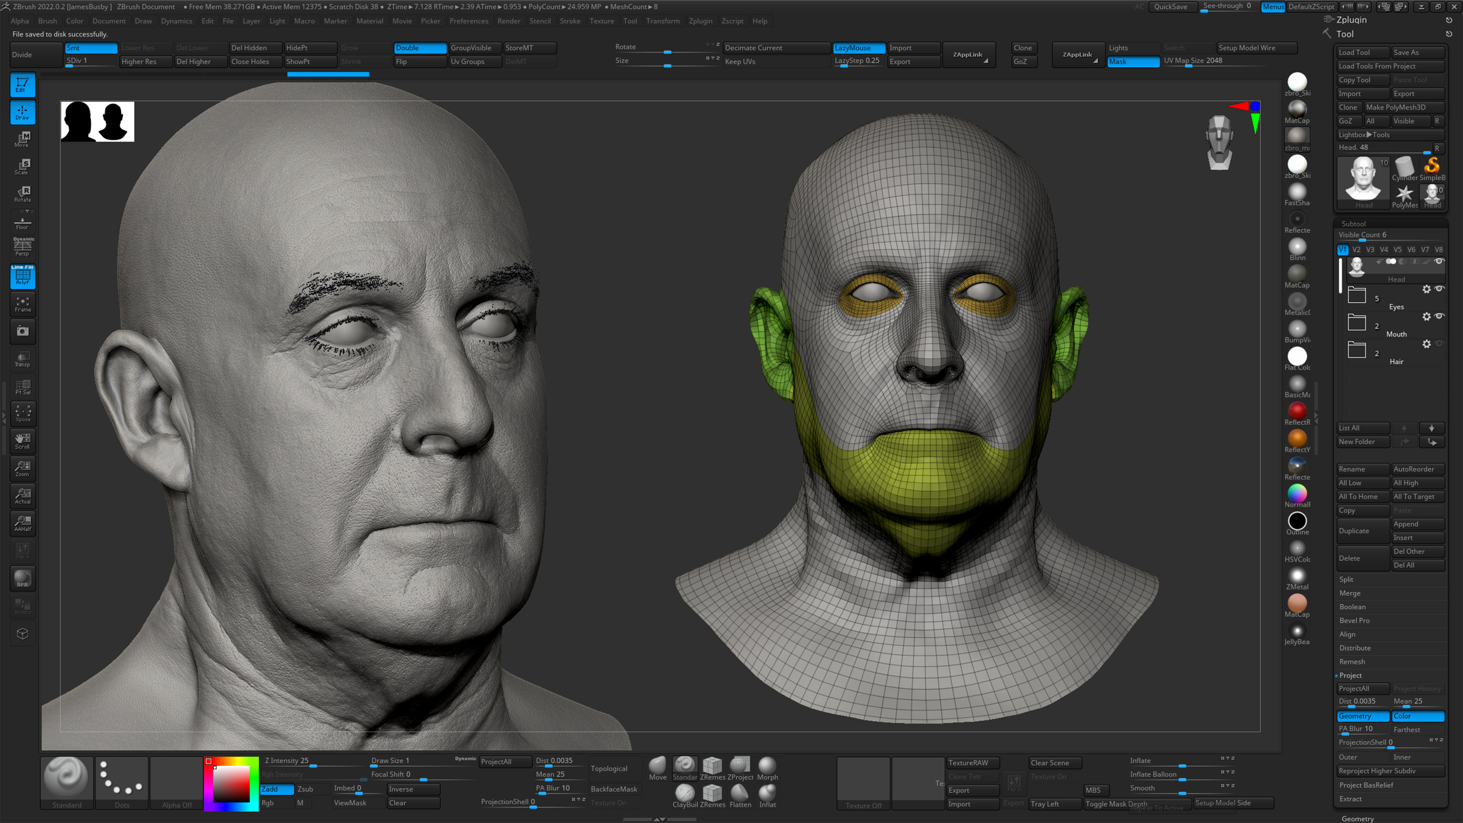Select the Move tool in left toolbar
1463x823 pixels.
click(x=23, y=139)
